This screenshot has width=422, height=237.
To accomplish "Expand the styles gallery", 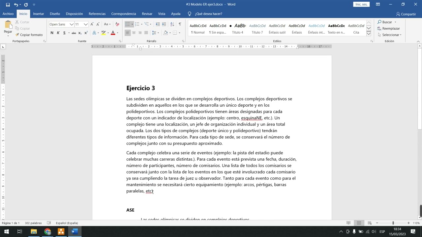I will pyautogui.click(x=369, y=34).
